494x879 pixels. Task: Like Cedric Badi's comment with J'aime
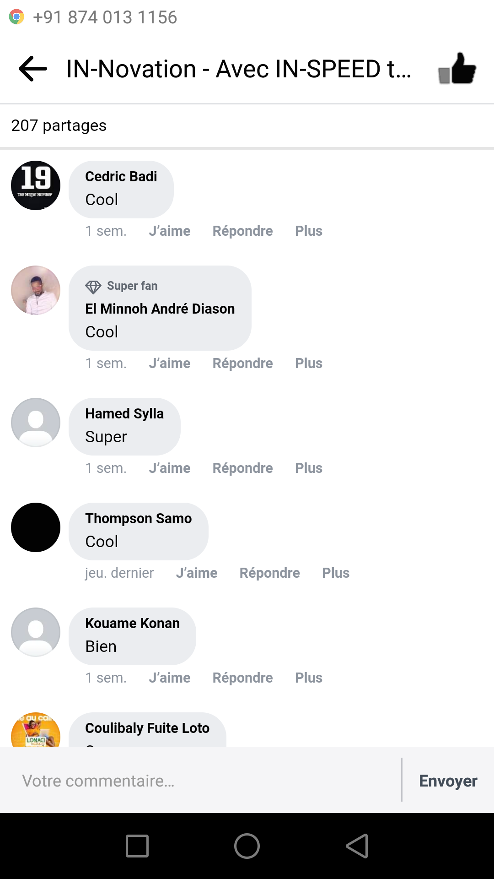(x=169, y=231)
